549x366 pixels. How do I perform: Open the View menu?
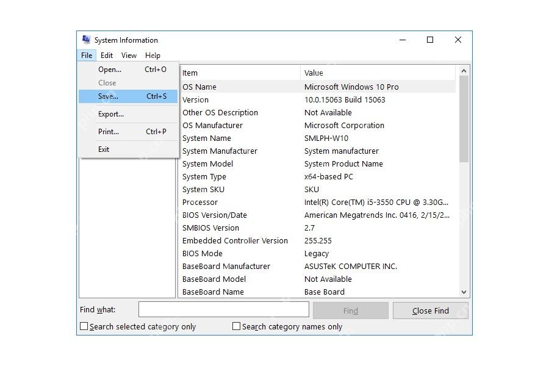[129, 56]
